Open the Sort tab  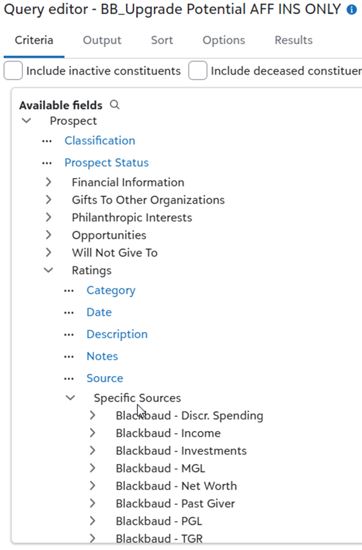point(162,40)
